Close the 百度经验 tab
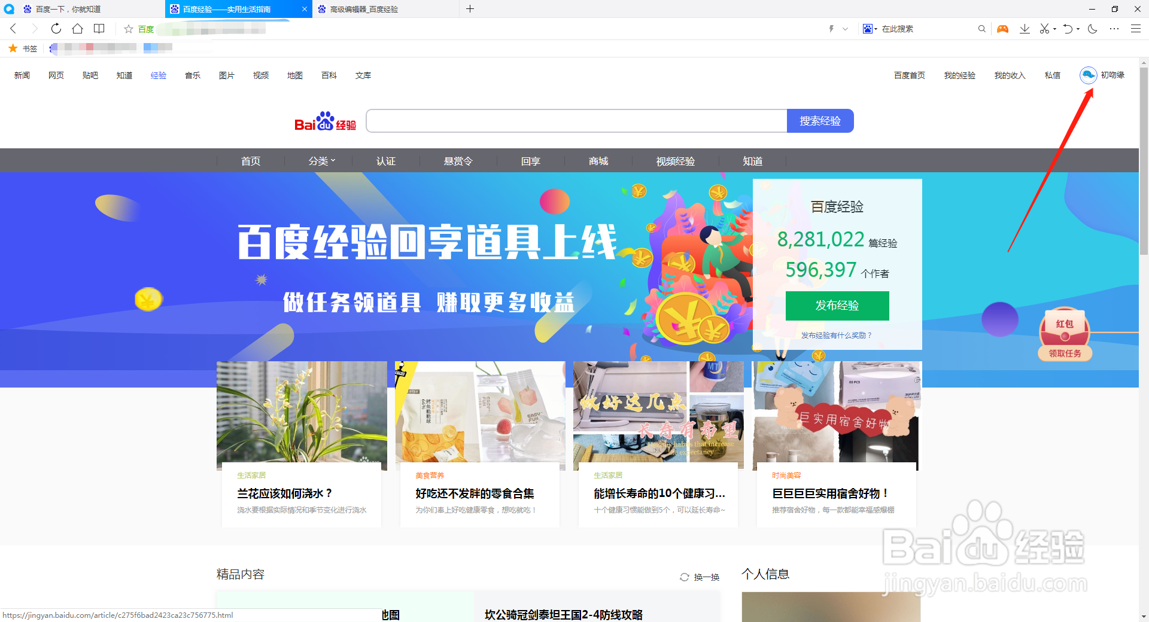The width and height of the screenshot is (1149, 622). click(x=304, y=9)
